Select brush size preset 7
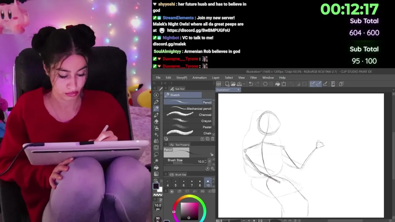Screen dimensions: 395x222 pyautogui.click(x=192, y=183)
